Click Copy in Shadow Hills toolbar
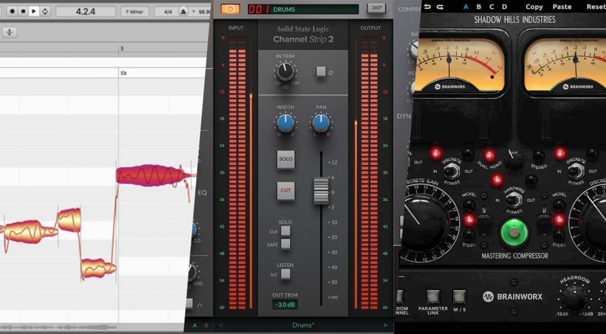 [x=534, y=7]
